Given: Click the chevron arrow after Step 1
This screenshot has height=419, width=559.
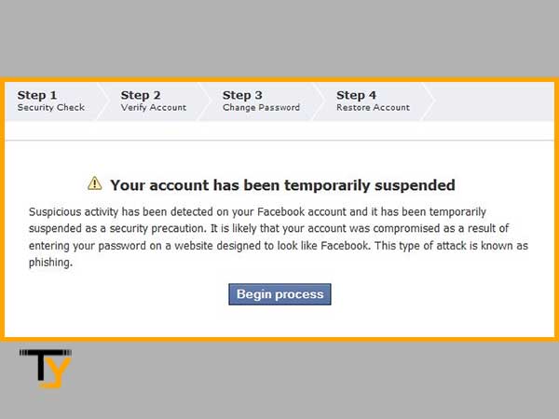Looking at the screenshot, I should tap(103, 101).
